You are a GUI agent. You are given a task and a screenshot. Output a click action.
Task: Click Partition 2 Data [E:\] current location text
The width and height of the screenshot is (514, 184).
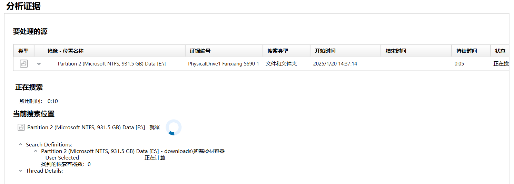tap(86, 127)
